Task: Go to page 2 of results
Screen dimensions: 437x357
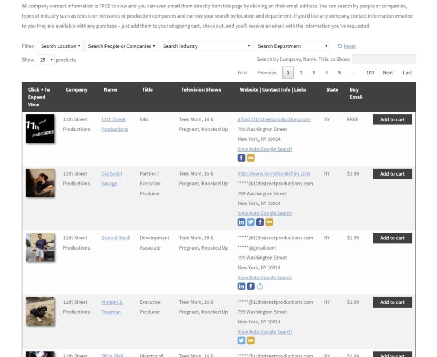Action: coord(301,72)
